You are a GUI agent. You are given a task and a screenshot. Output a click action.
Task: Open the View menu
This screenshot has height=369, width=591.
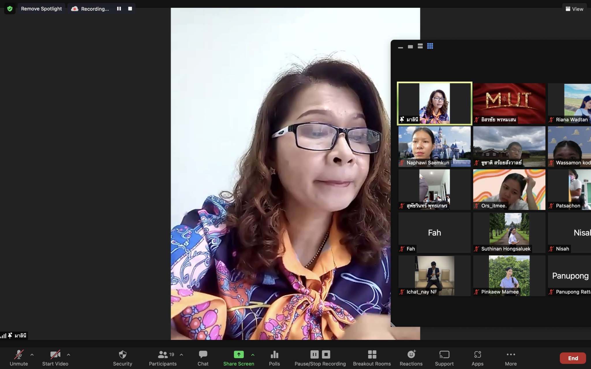coord(574,9)
